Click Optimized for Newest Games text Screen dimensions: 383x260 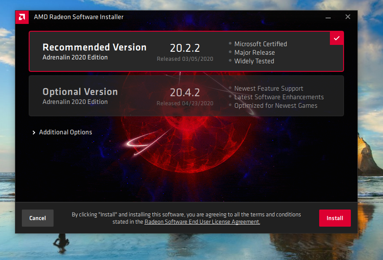coord(275,106)
